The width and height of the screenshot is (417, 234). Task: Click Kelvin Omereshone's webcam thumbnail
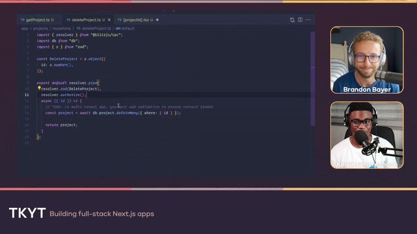coord(367,135)
